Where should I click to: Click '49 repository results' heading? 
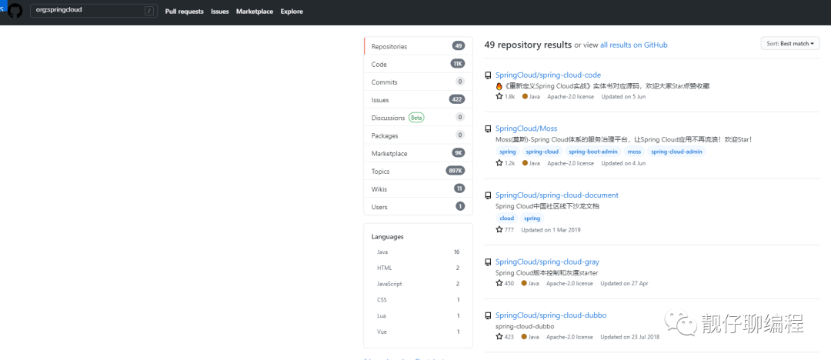(528, 45)
